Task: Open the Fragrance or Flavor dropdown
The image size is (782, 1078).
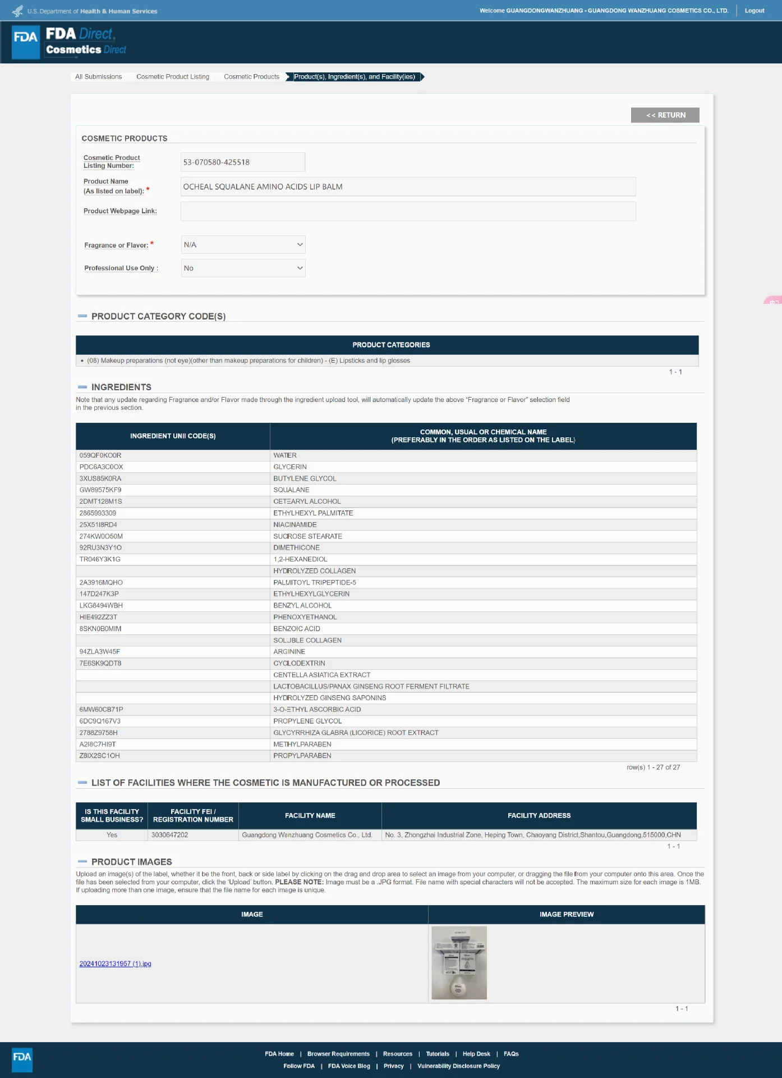Action: [243, 245]
